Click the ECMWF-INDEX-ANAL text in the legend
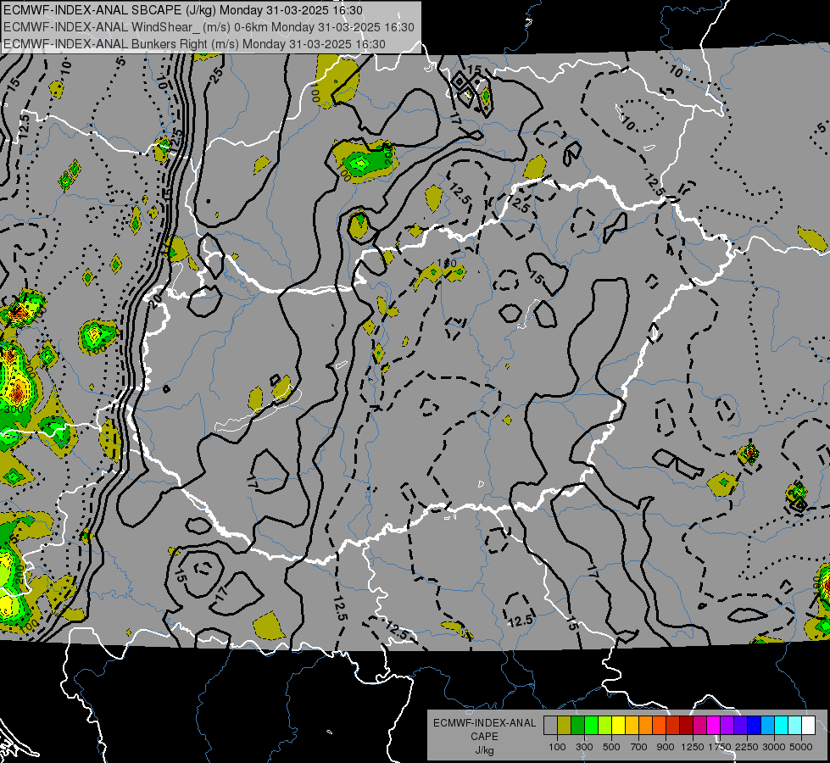The image size is (830, 763). (x=484, y=723)
